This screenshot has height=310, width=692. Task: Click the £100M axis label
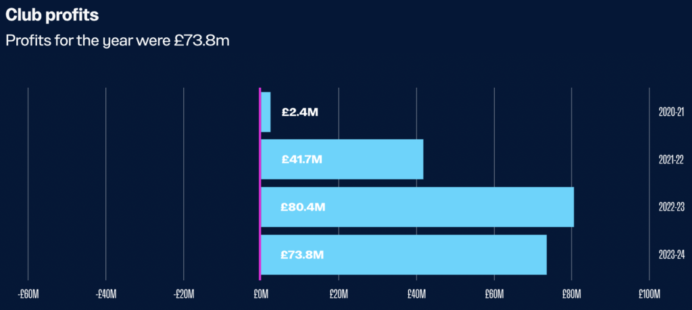coord(649,294)
